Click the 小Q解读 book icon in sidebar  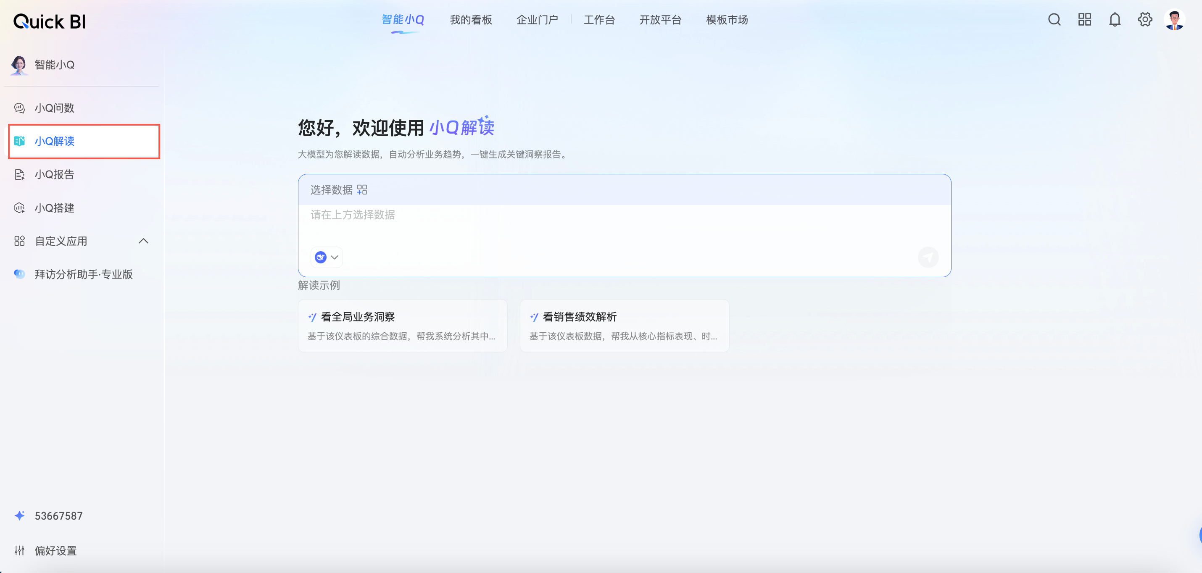pyautogui.click(x=19, y=141)
